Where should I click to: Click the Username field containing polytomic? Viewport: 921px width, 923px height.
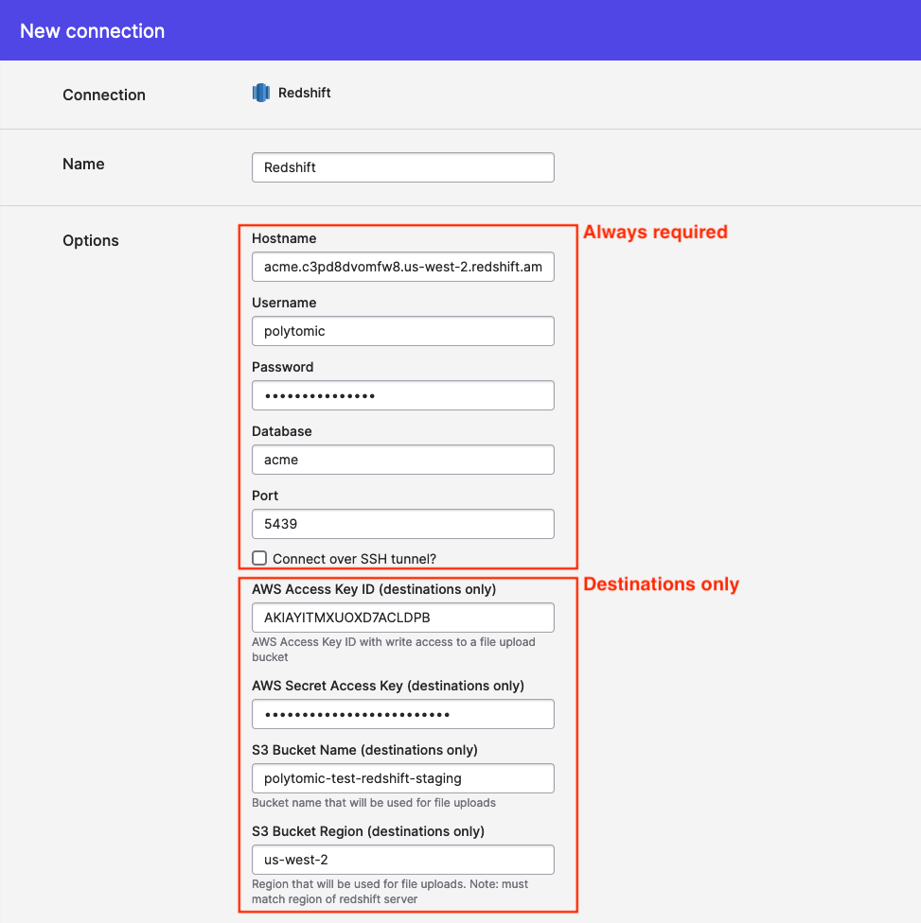[x=403, y=331]
